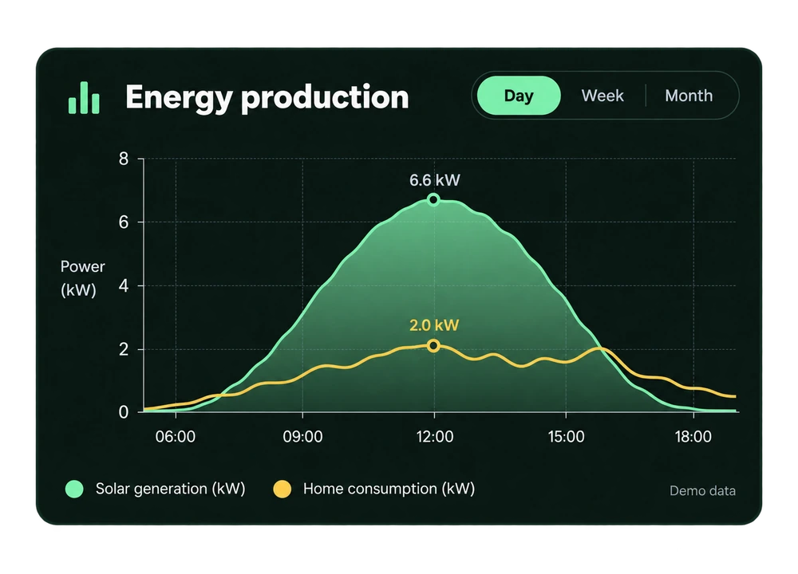Click the Power (kW) axis title

tap(82, 278)
